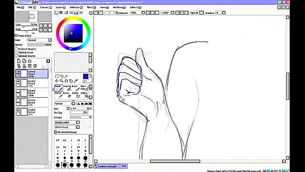The image size is (305, 172).
Task: Adjust the brush Density slider
Action: click(81, 117)
